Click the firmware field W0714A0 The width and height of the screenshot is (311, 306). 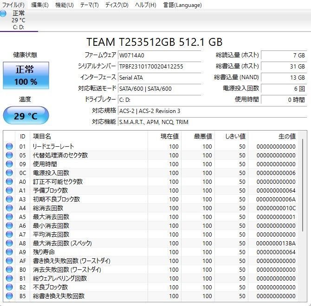[x=160, y=56]
